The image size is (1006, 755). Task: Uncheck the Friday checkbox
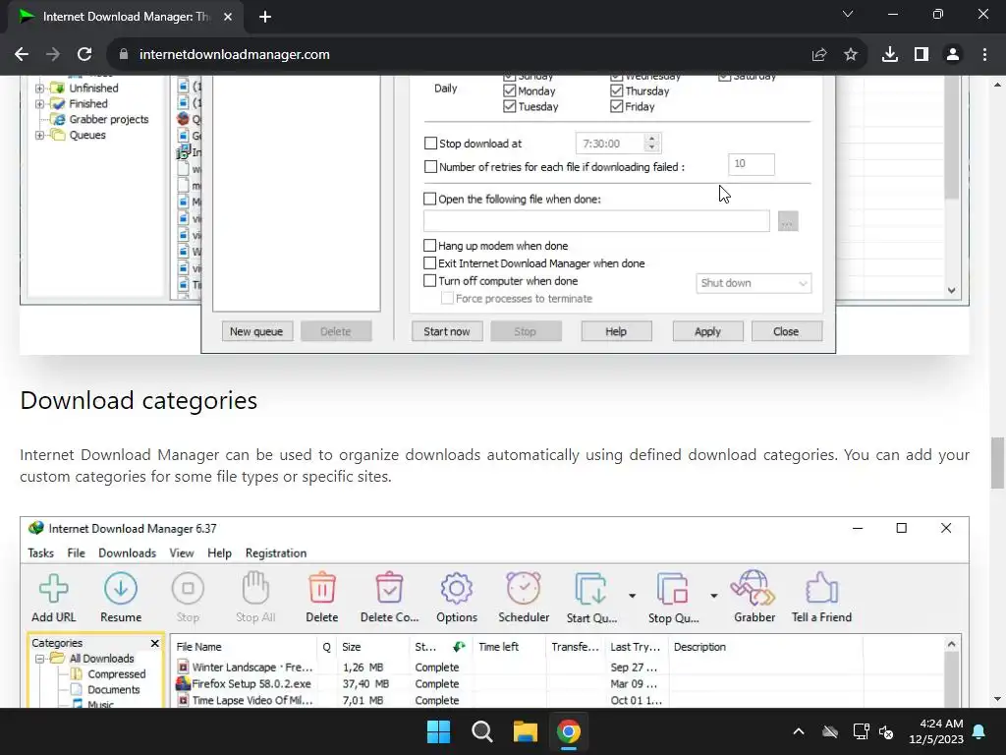[617, 106]
